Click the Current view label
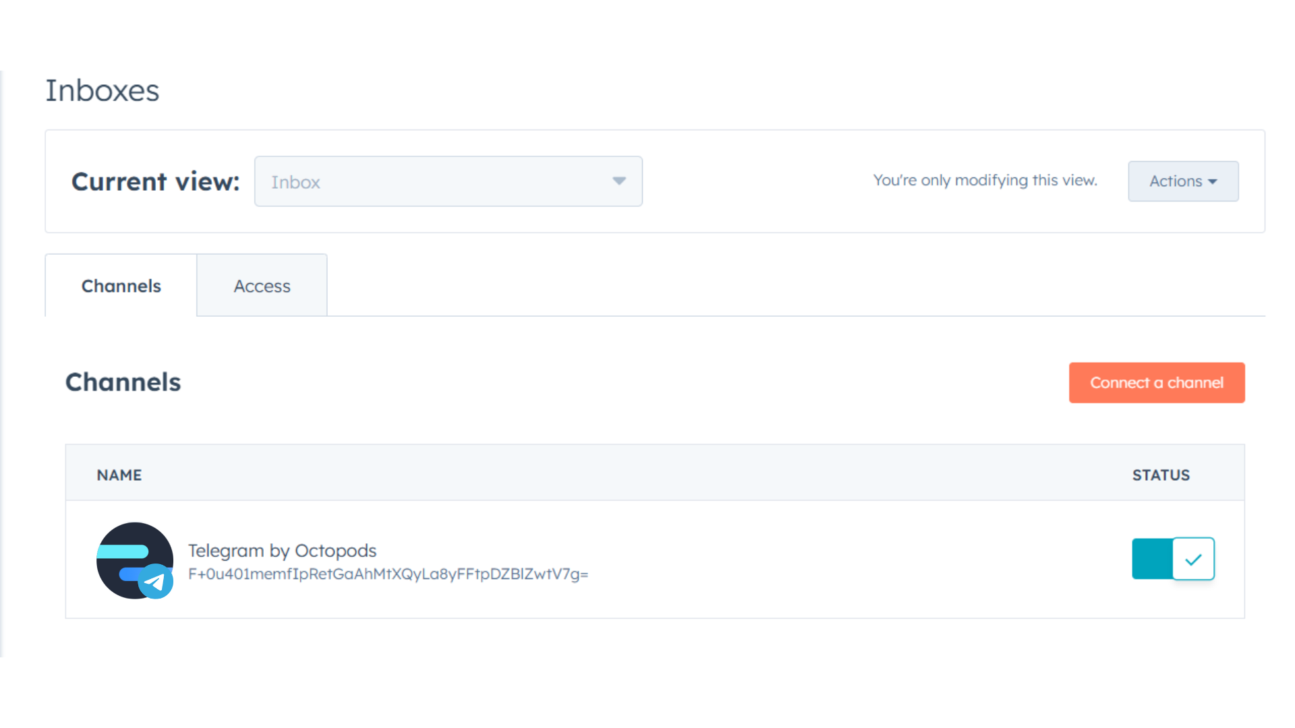 [156, 182]
